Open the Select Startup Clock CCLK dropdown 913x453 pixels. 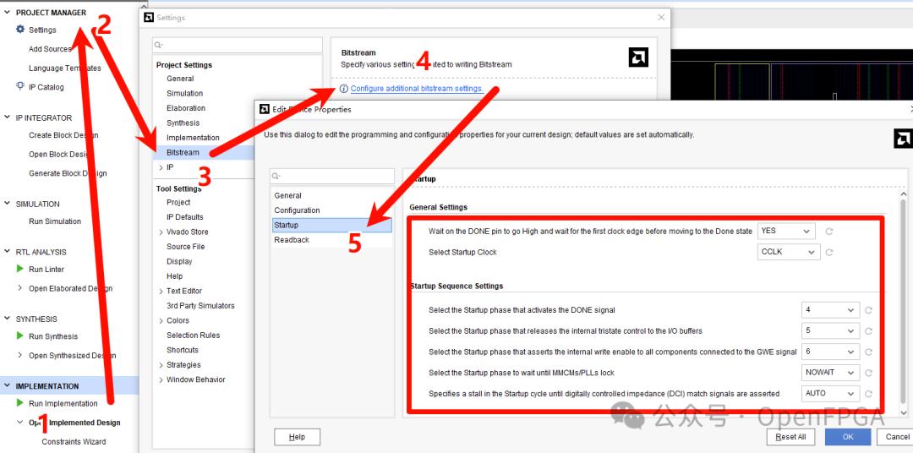(789, 252)
